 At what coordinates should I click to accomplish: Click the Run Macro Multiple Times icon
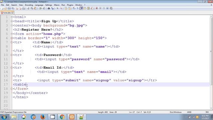tap(107, 8)
